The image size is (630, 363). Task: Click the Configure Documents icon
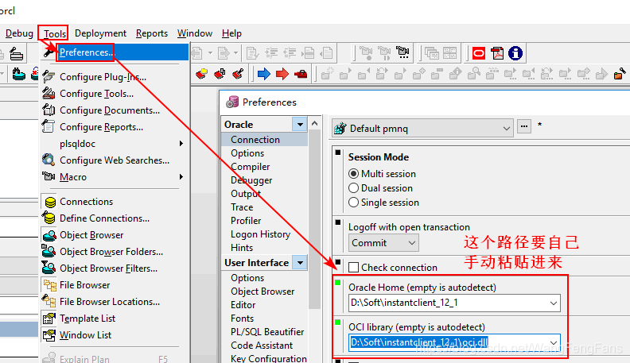click(49, 110)
